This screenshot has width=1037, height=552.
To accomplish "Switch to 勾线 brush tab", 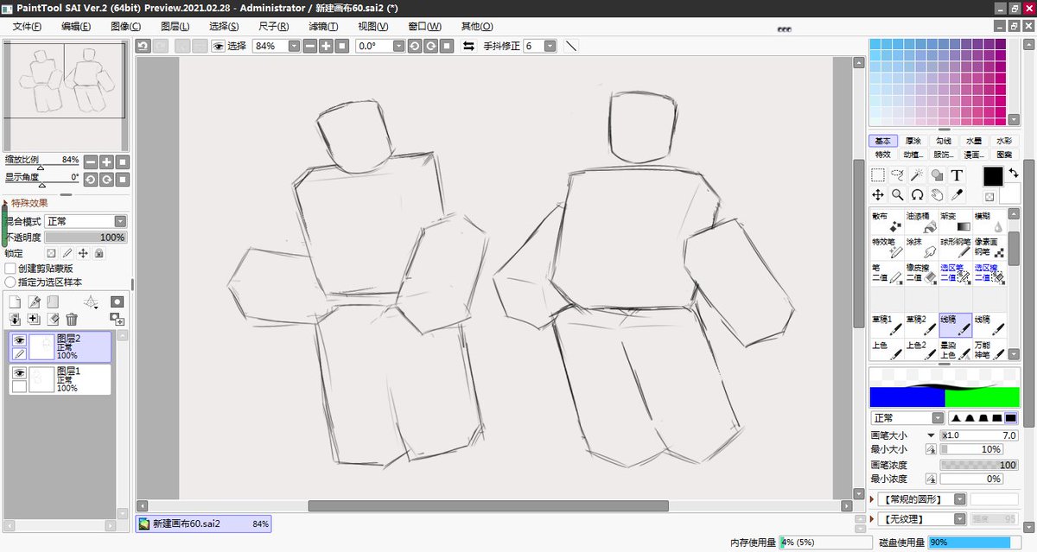I will (943, 141).
